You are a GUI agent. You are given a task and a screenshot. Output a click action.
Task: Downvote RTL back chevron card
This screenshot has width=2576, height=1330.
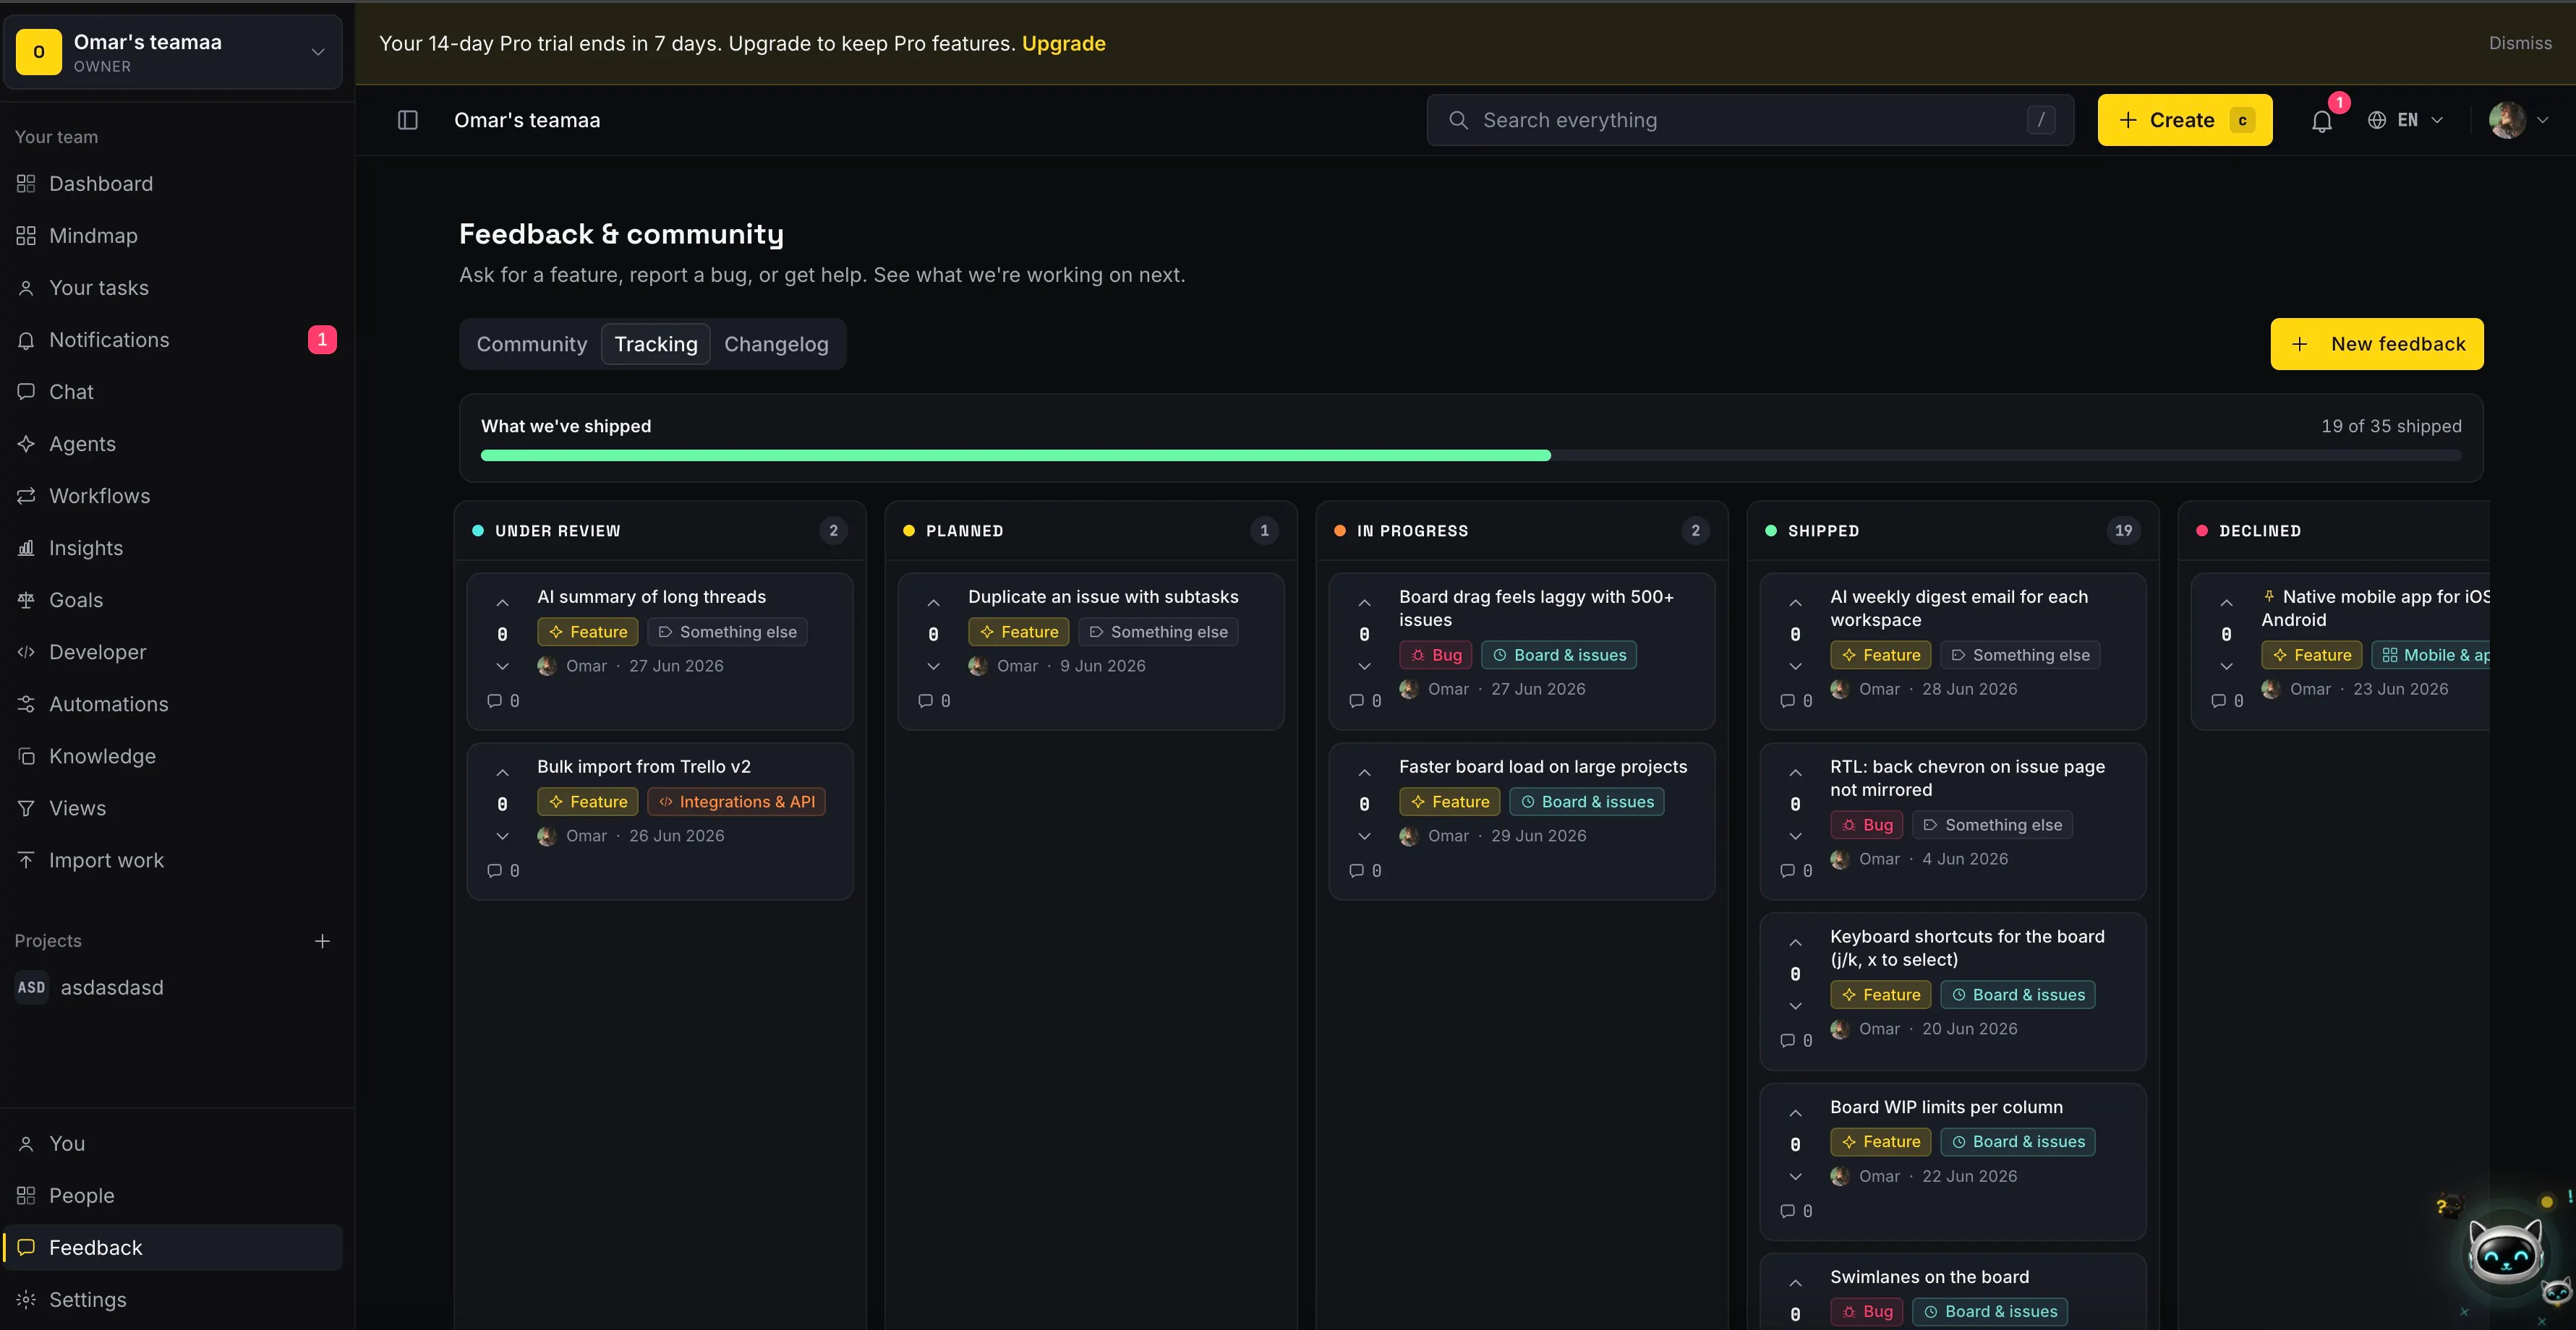pyautogui.click(x=1795, y=836)
